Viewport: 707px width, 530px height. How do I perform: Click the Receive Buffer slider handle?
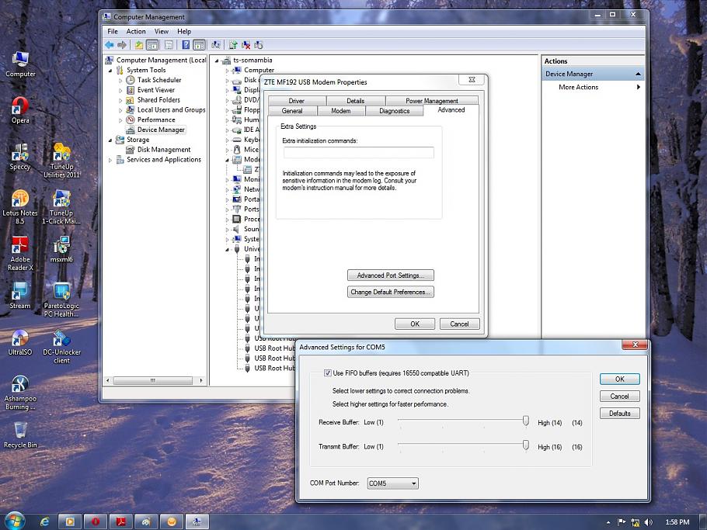click(526, 421)
